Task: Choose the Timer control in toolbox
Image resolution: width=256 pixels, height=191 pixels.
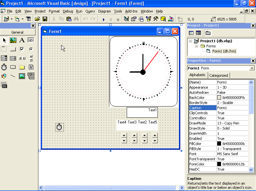Action: click(4, 67)
